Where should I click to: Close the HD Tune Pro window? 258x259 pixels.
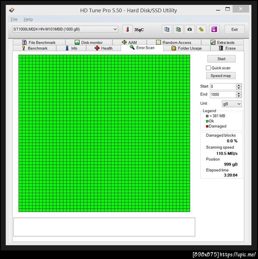pos(241,9)
